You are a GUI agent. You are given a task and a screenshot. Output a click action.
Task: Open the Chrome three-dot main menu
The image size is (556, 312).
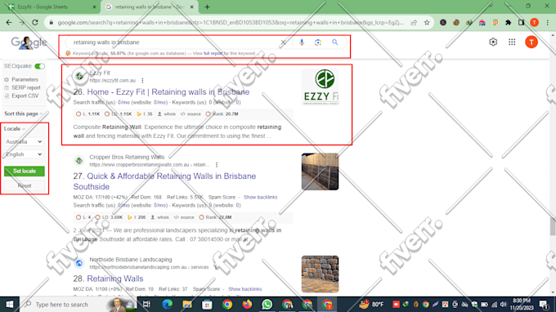click(548, 22)
